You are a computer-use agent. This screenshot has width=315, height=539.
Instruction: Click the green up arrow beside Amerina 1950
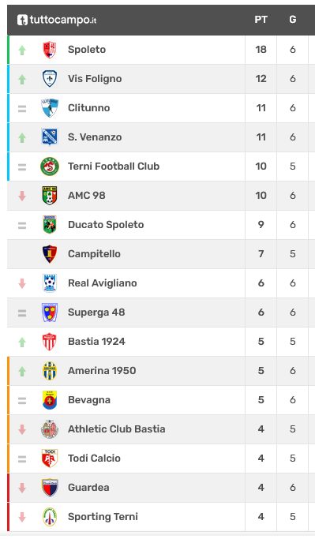coord(22,371)
